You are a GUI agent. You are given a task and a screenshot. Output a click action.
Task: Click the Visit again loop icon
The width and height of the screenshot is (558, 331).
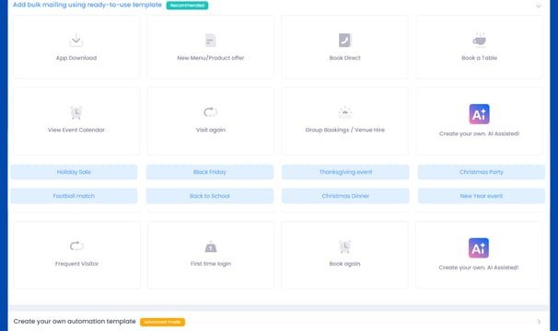(210, 112)
